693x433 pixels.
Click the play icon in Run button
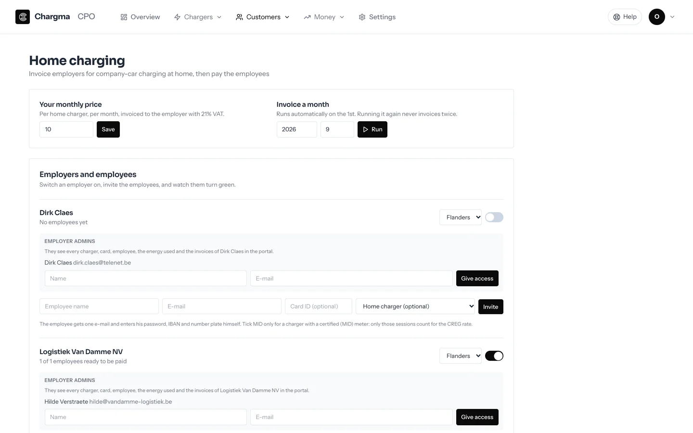pyautogui.click(x=366, y=129)
